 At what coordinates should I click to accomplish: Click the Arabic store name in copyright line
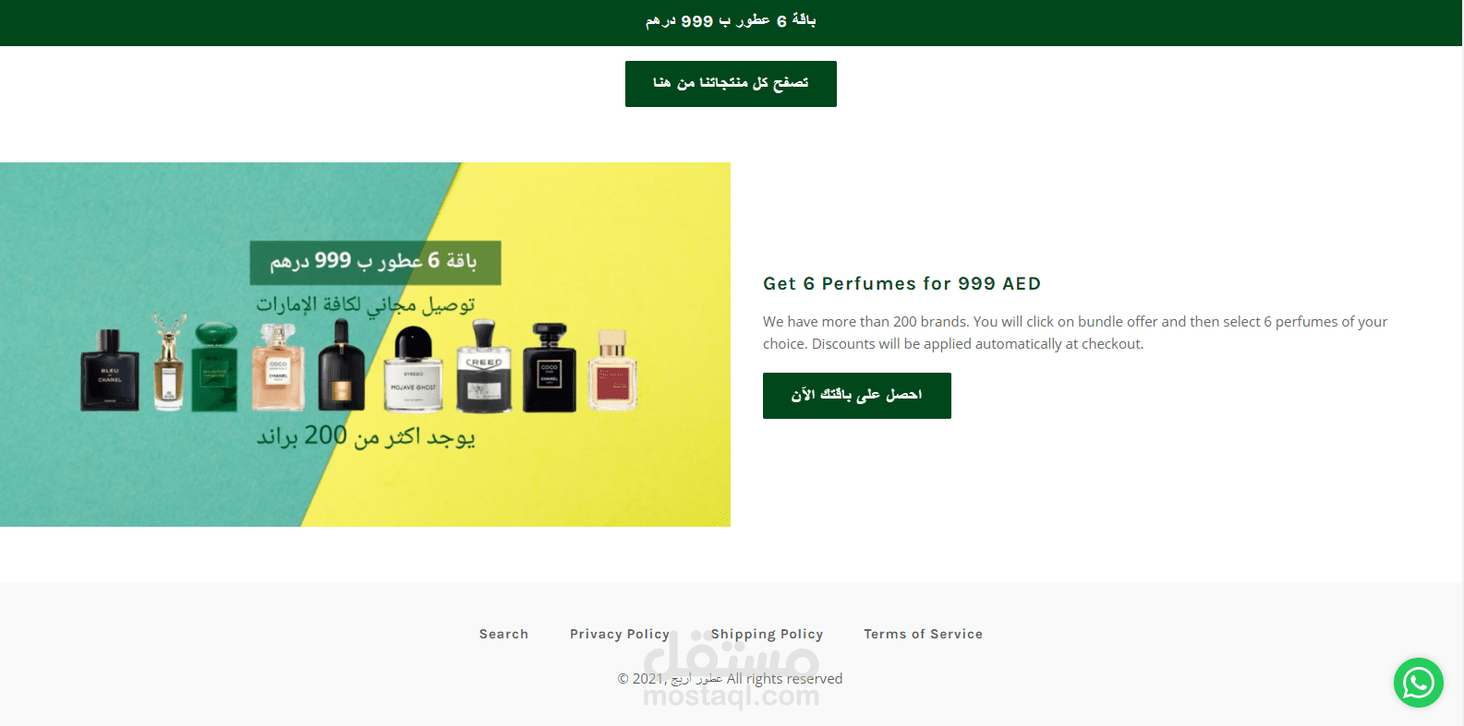click(696, 679)
